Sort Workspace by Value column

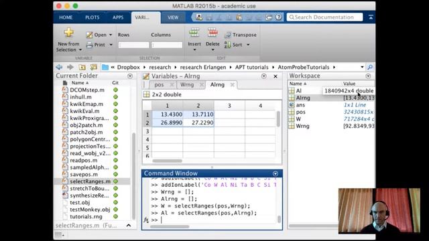[349, 84]
